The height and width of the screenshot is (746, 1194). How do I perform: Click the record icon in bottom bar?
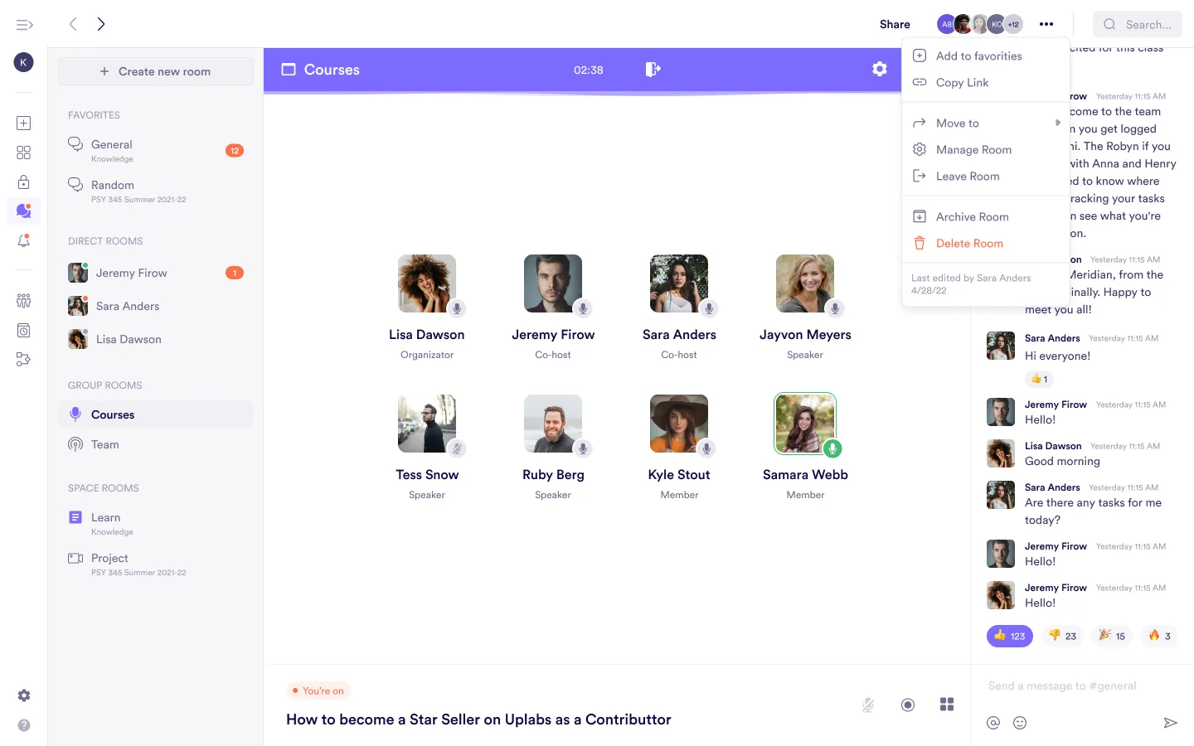coord(908,705)
